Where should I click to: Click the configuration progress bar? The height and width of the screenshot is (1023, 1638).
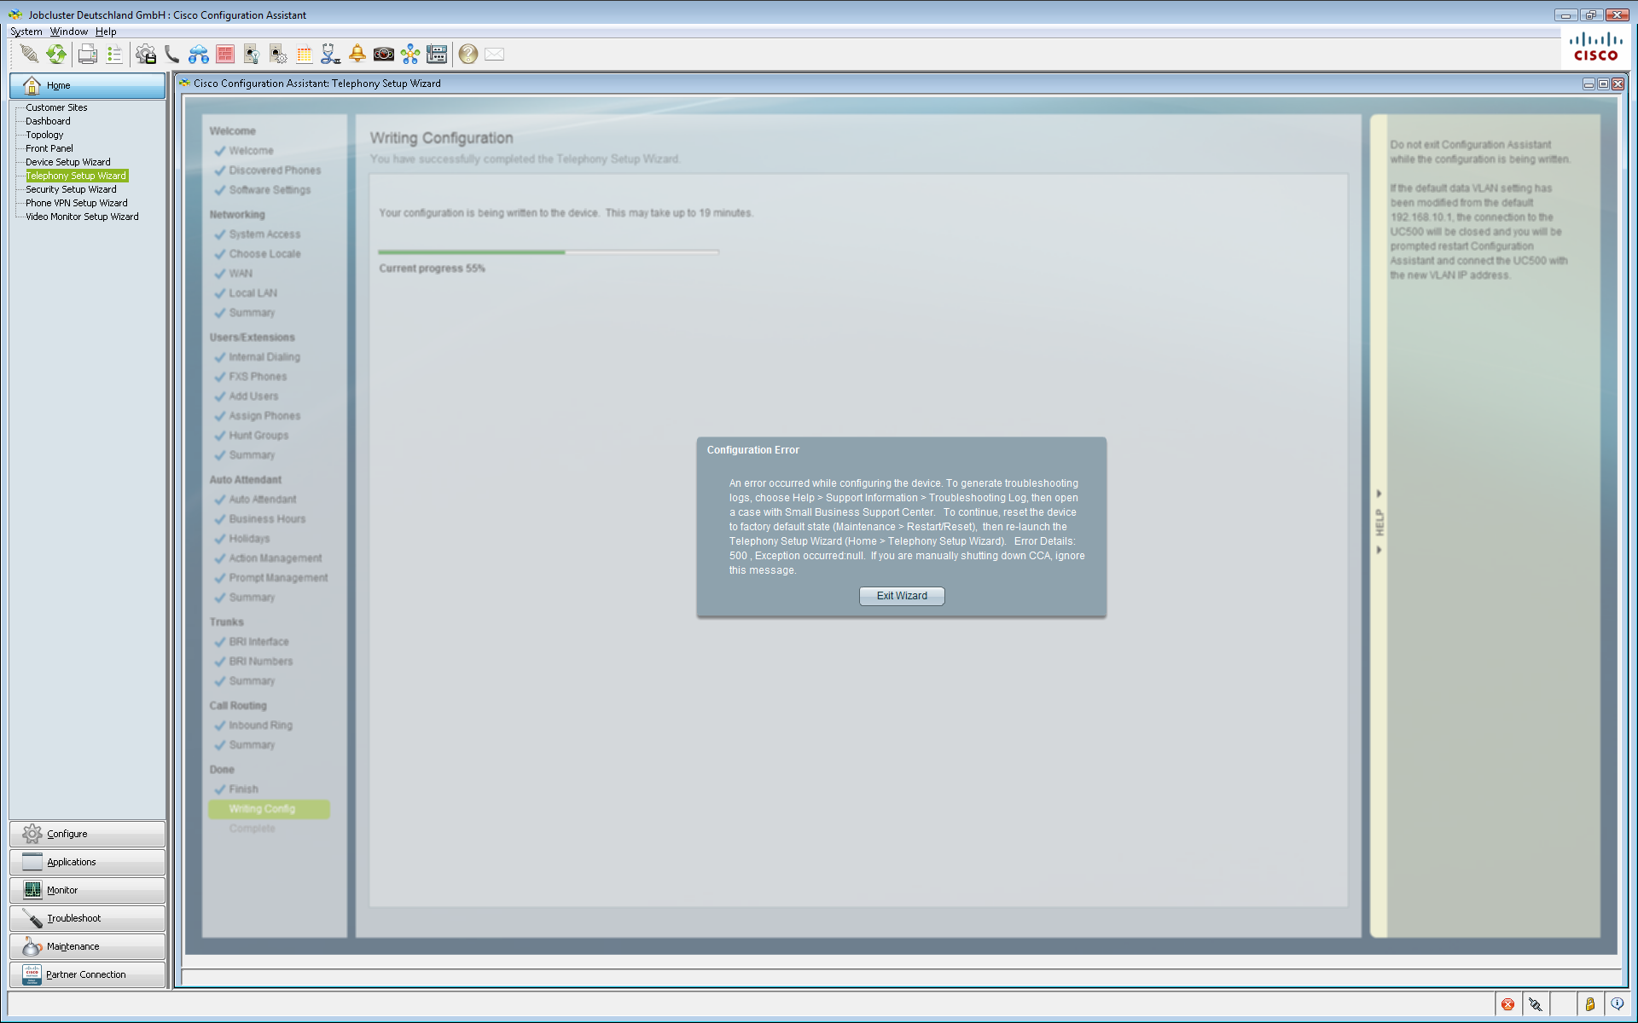point(549,252)
